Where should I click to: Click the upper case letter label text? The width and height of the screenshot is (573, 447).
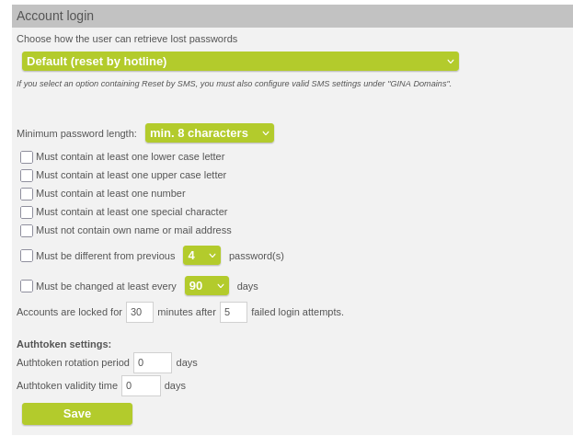pos(131,175)
